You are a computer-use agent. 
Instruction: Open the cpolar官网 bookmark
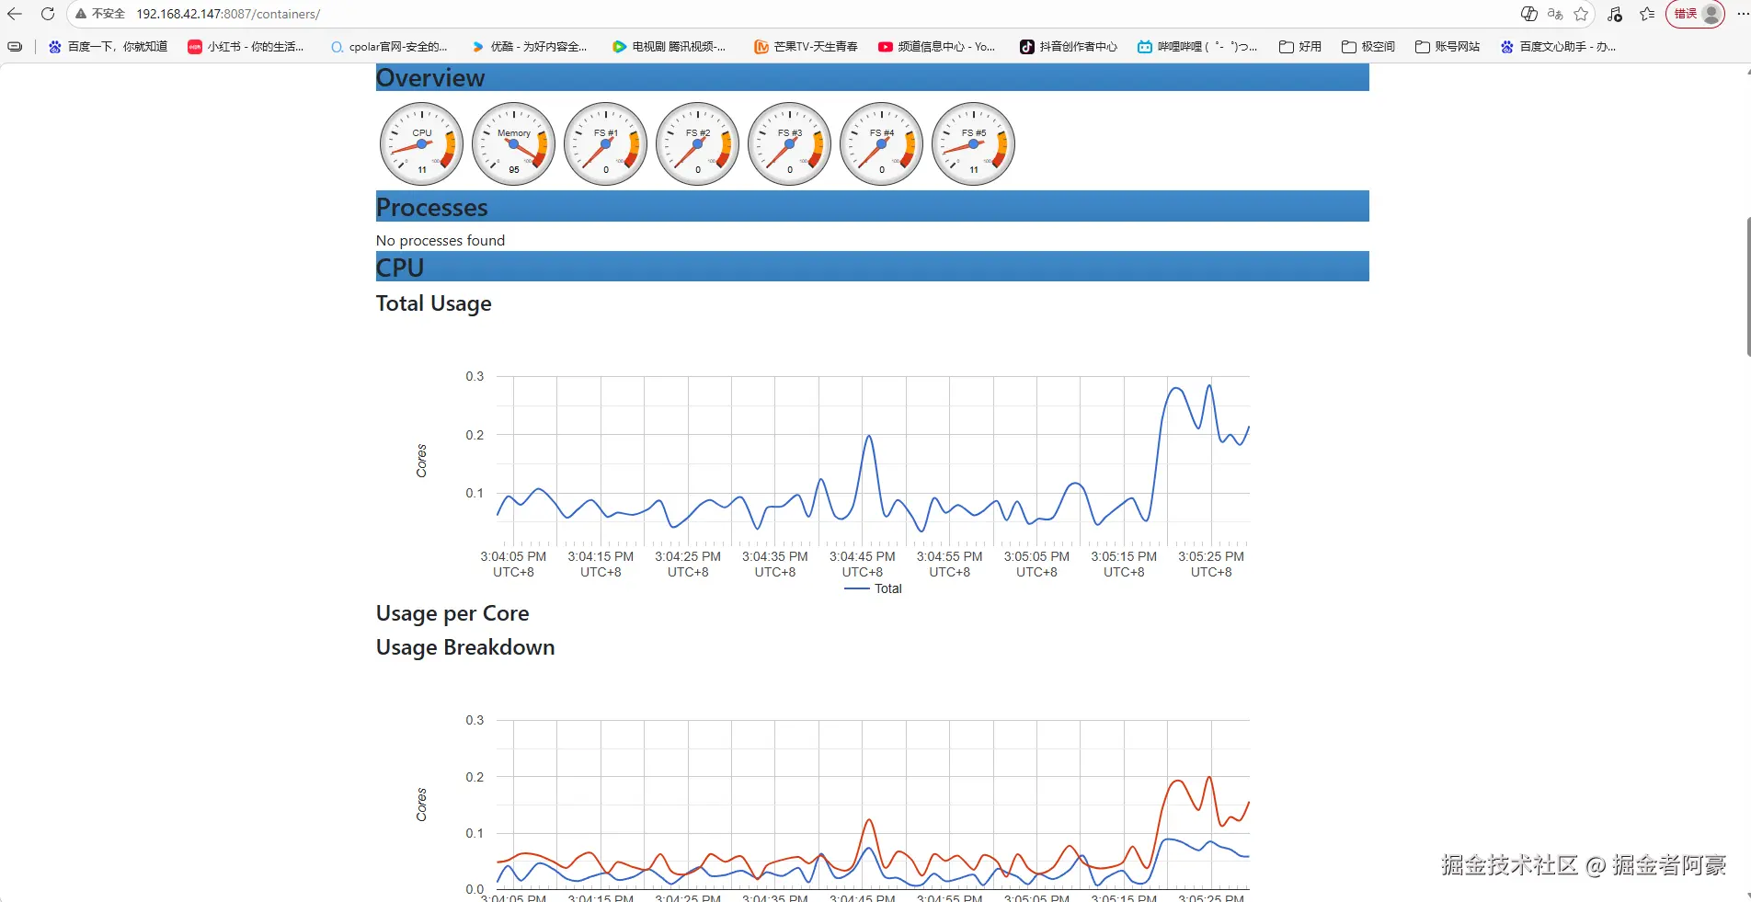[x=389, y=47]
